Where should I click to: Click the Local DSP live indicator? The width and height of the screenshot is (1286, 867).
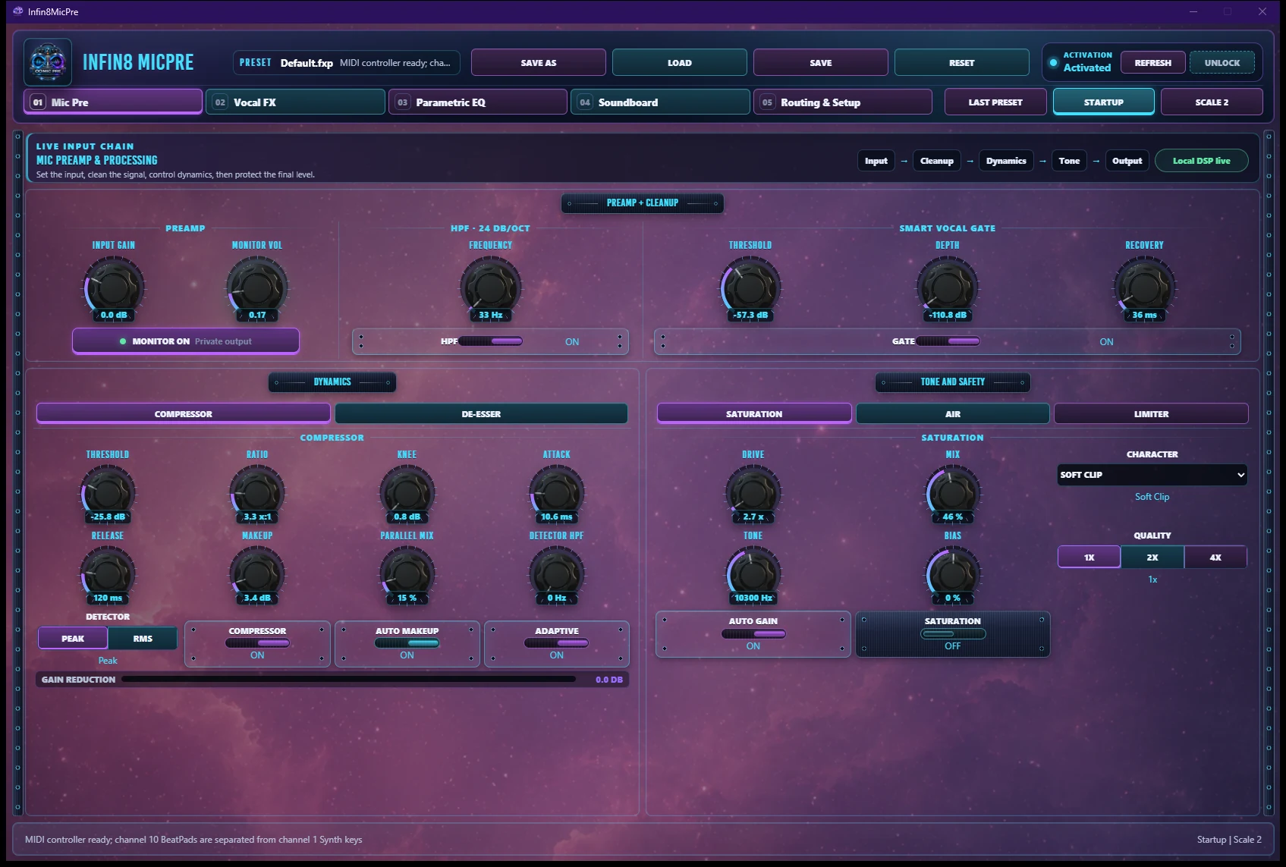(x=1201, y=161)
